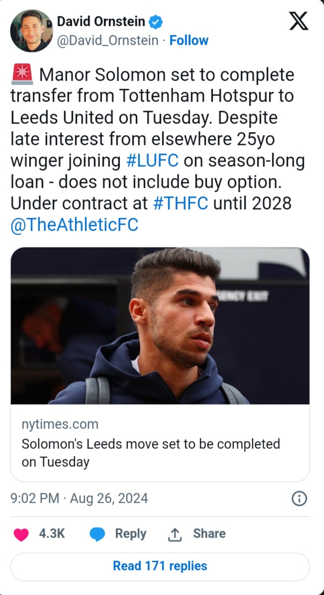This screenshot has width=324, height=595.
Task: Open Solomon's Leeds move article headline
Action: coord(150,452)
